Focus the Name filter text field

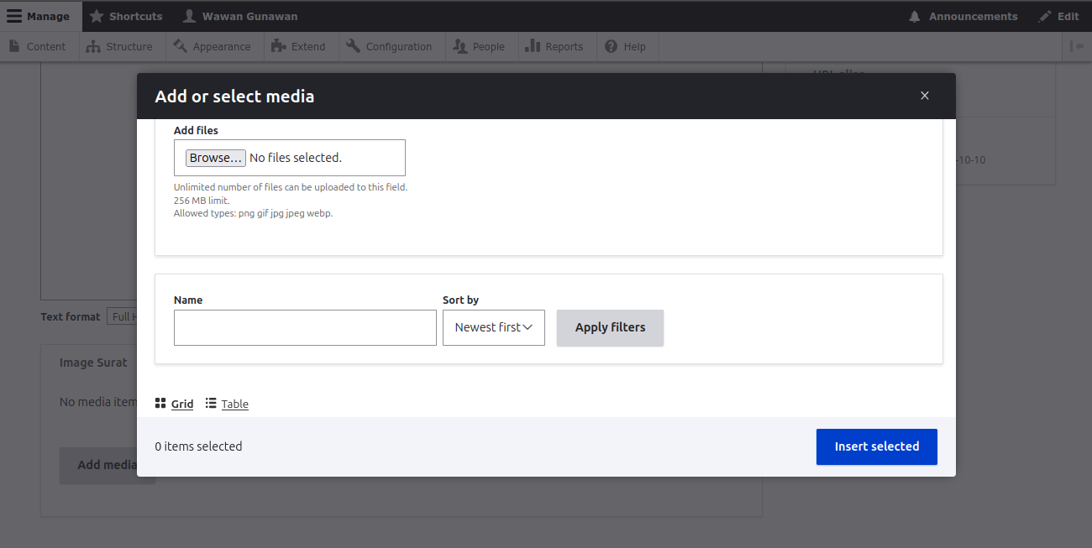(x=305, y=327)
